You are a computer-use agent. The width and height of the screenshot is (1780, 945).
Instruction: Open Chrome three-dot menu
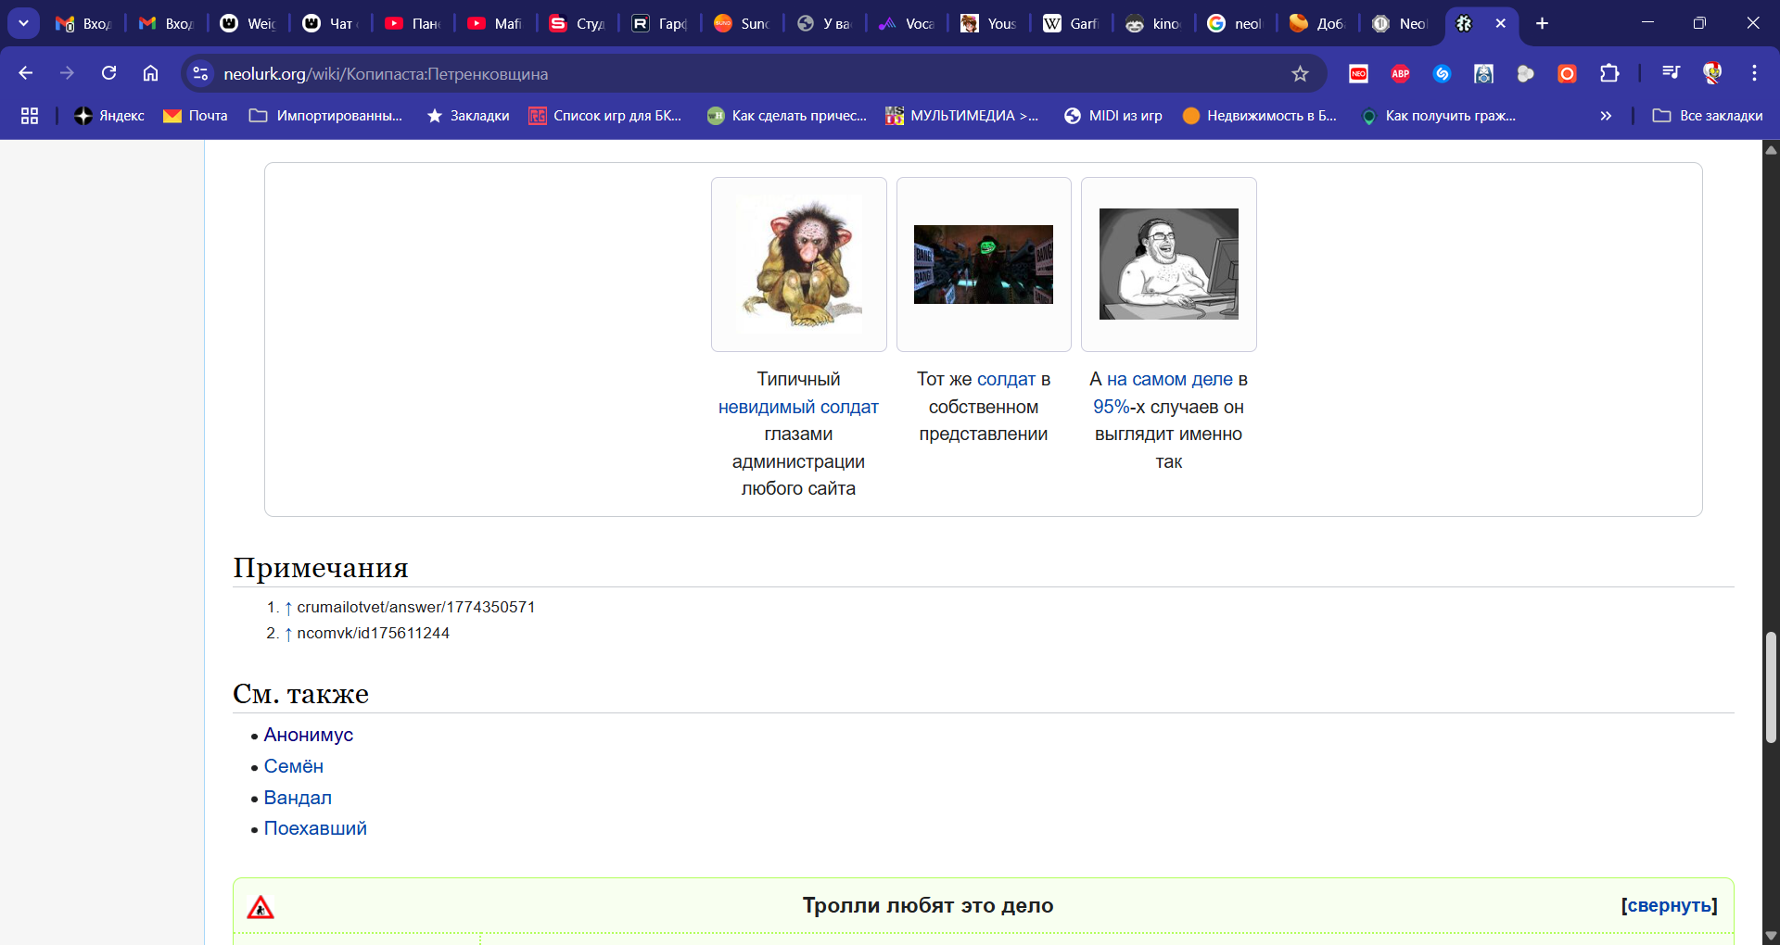click(x=1754, y=73)
